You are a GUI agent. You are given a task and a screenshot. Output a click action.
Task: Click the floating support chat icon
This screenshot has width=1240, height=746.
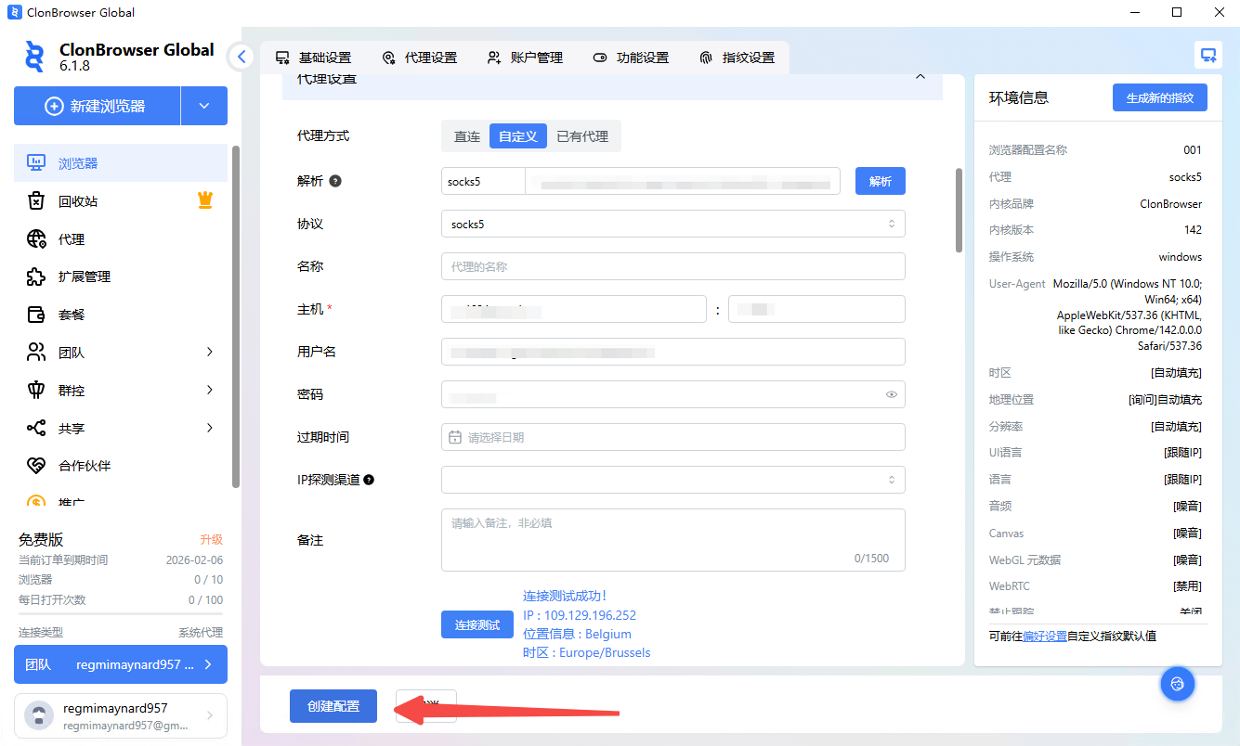click(1177, 685)
